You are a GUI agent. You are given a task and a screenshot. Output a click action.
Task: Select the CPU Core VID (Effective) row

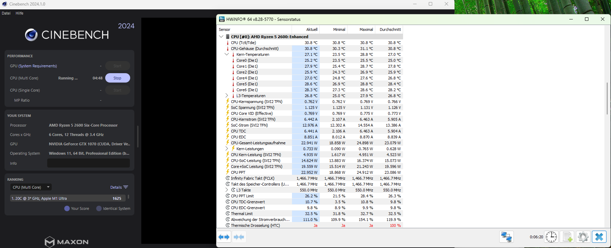coord(310,113)
